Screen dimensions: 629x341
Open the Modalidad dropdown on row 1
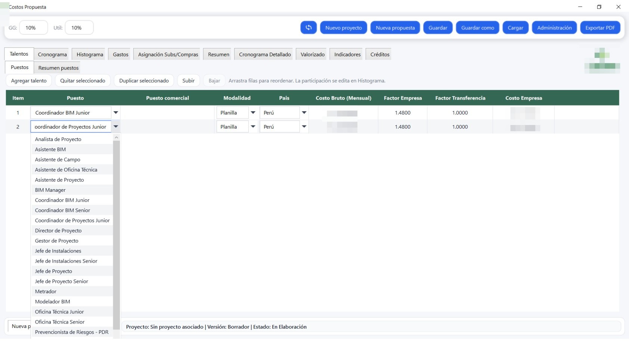pos(253,112)
